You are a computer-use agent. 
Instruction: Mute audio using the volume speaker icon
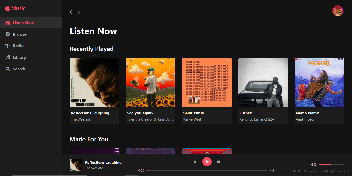tap(313, 164)
